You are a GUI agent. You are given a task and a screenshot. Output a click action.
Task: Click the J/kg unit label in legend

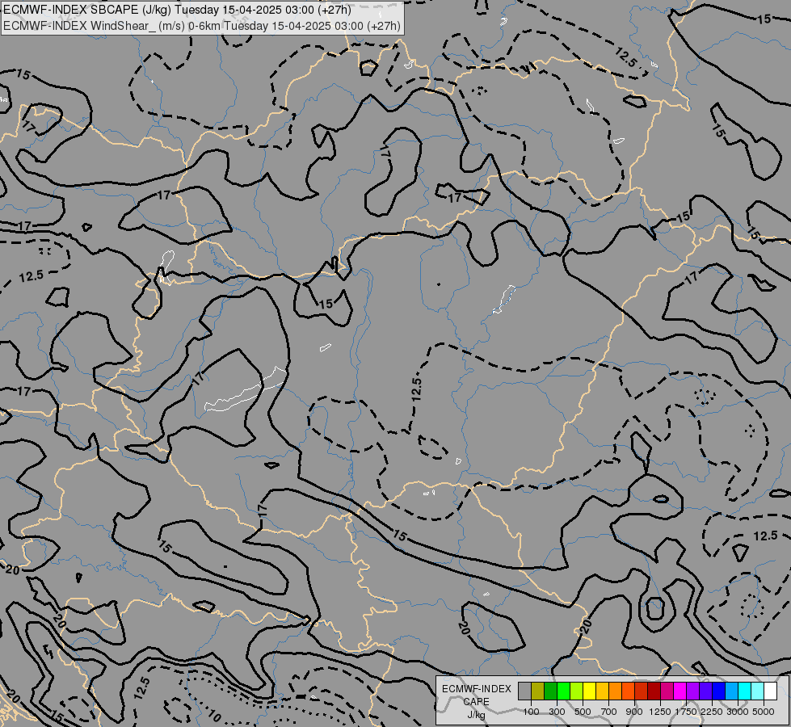476,715
